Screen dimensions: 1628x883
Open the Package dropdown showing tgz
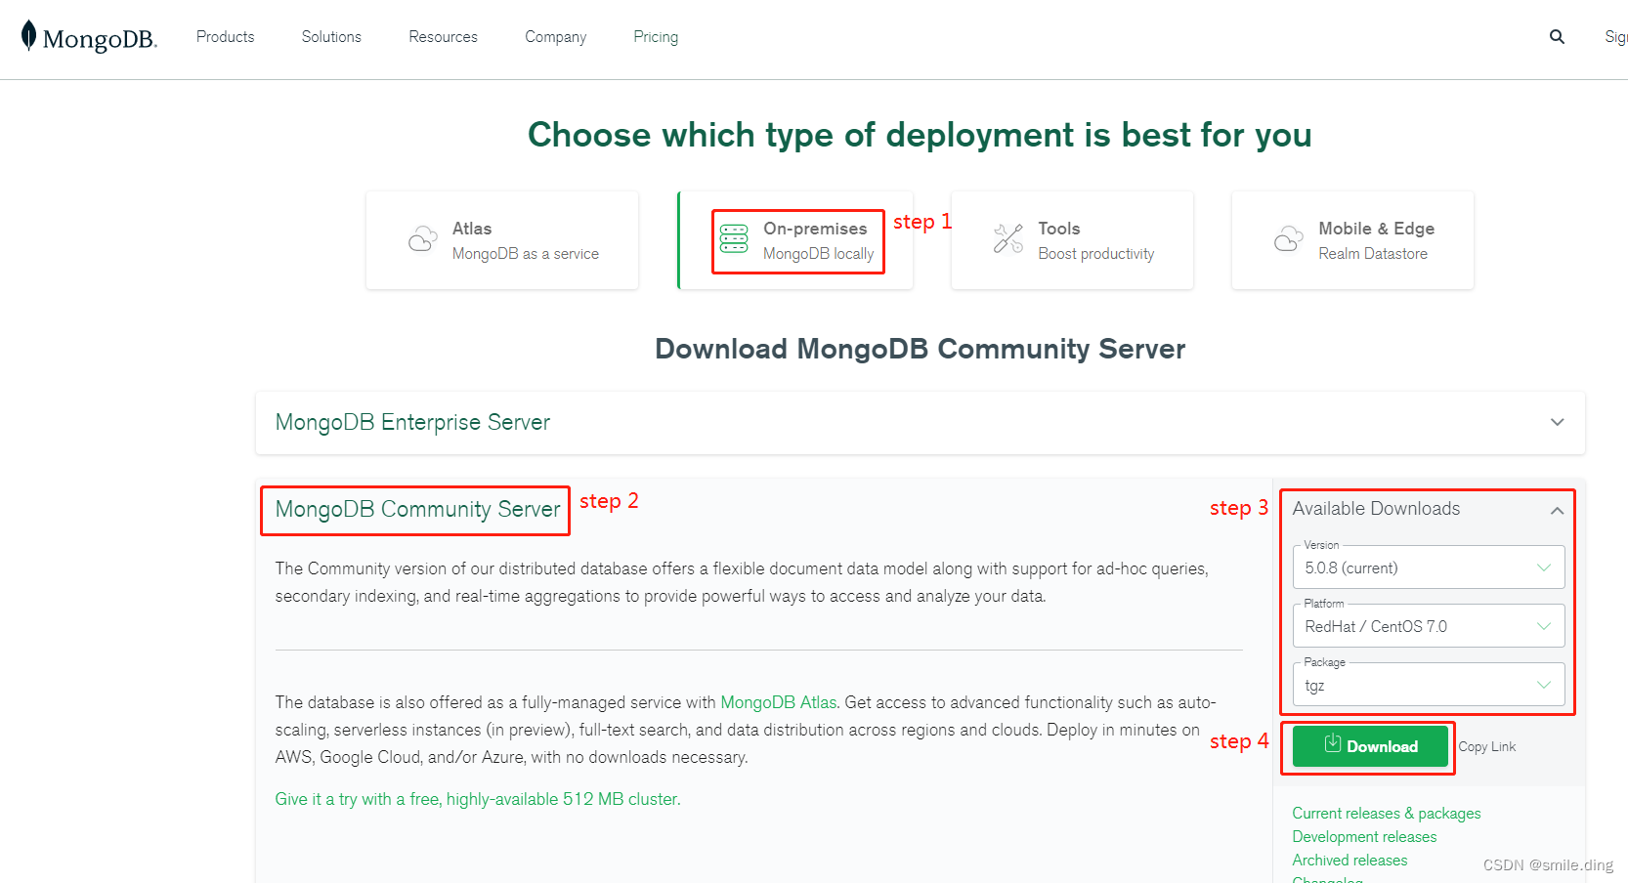tap(1429, 685)
